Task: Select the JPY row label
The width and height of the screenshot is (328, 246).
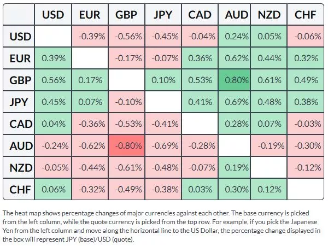Action: coord(19,102)
